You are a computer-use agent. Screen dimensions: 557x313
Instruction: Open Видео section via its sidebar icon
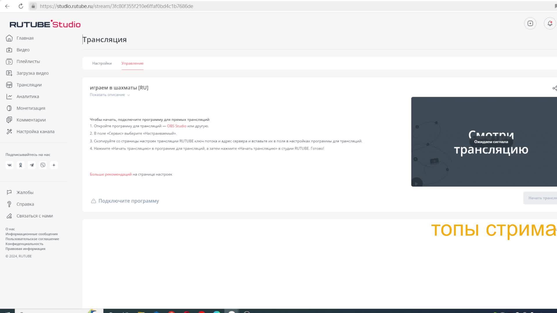(9, 50)
